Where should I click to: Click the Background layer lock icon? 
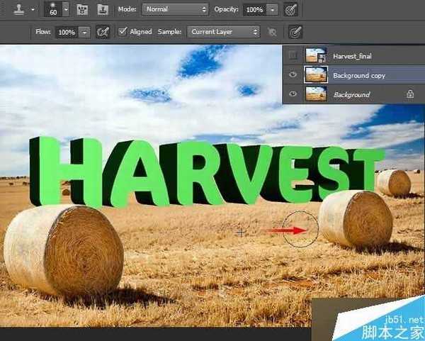[x=410, y=94]
